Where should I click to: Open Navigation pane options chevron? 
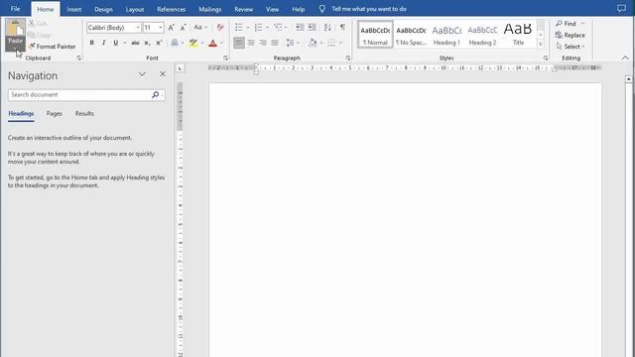(142, 74)
